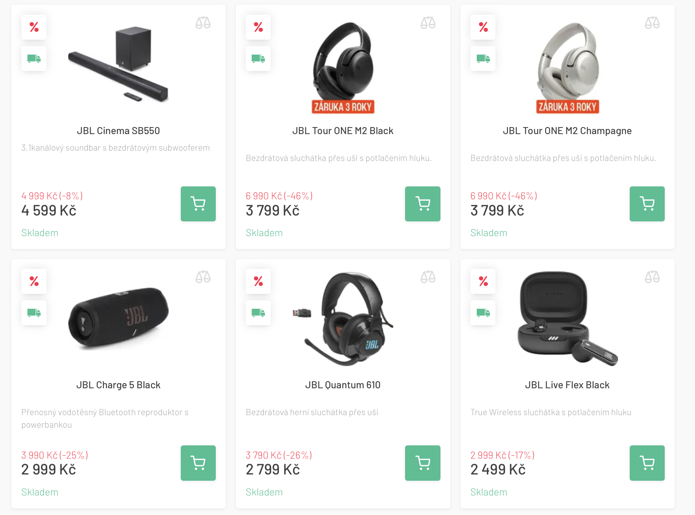Add JBL Live Flex Black to cart

(647, 463)
